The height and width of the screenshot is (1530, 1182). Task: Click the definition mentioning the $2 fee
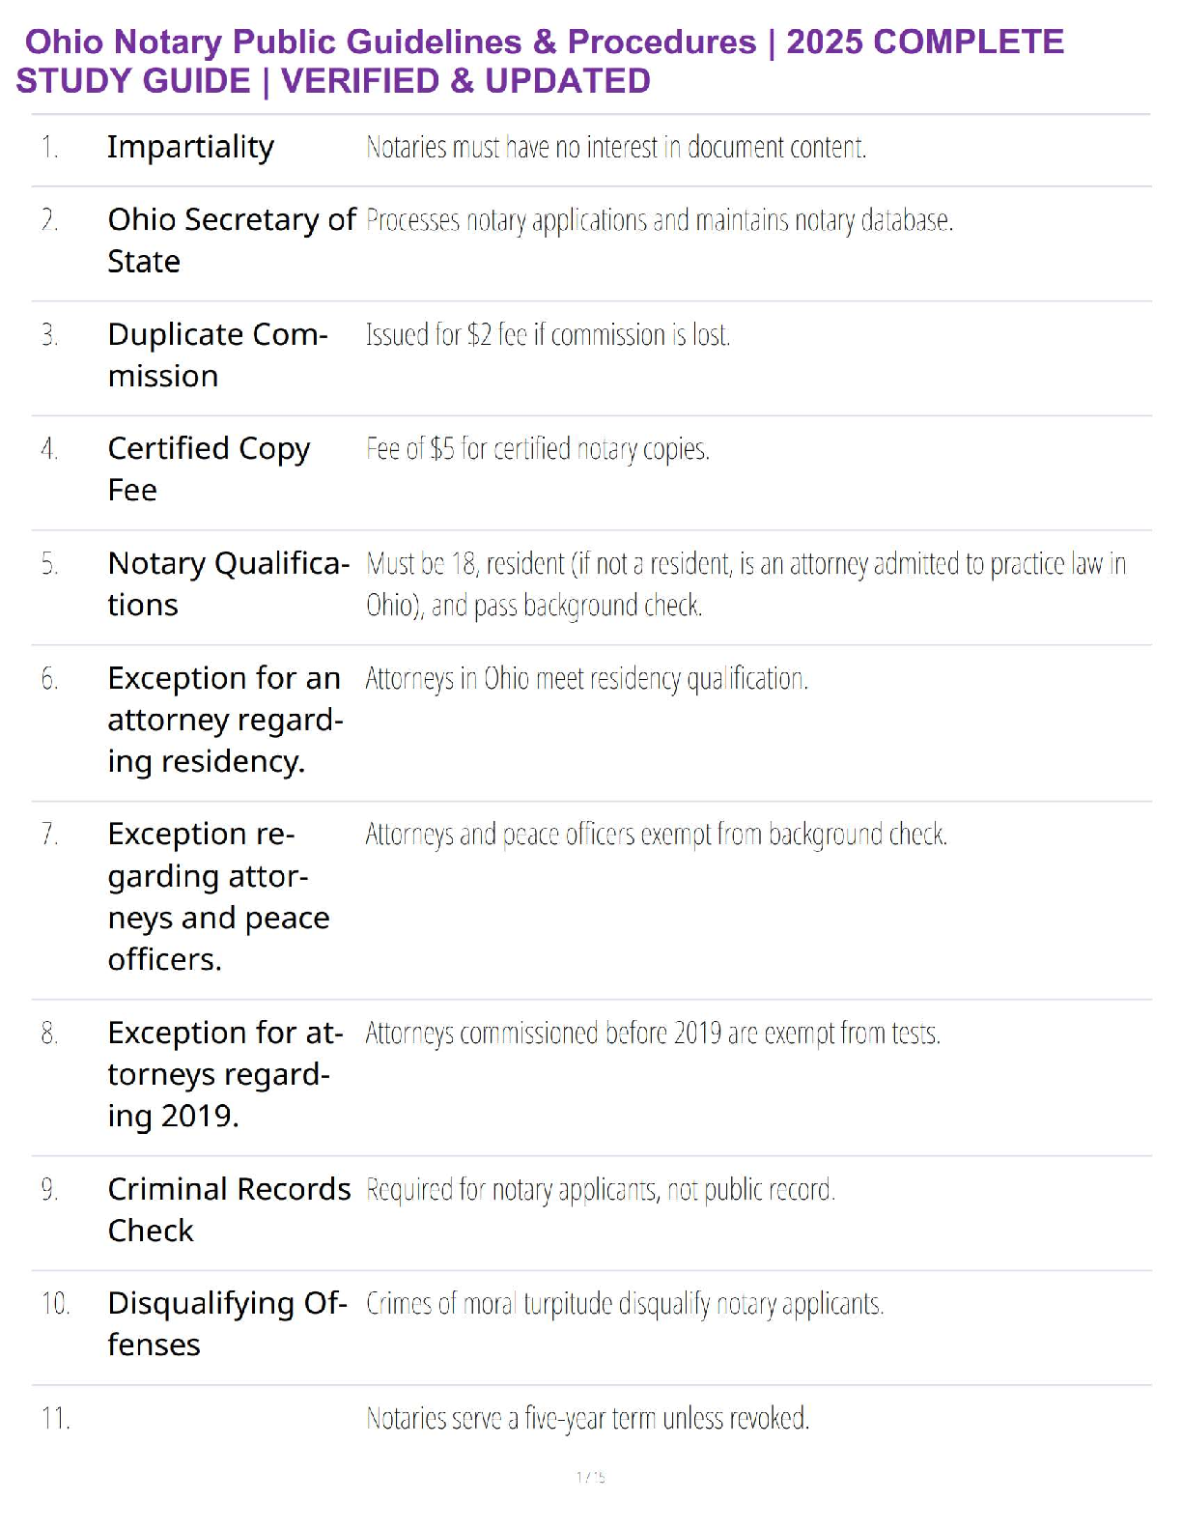pos(548,335)
